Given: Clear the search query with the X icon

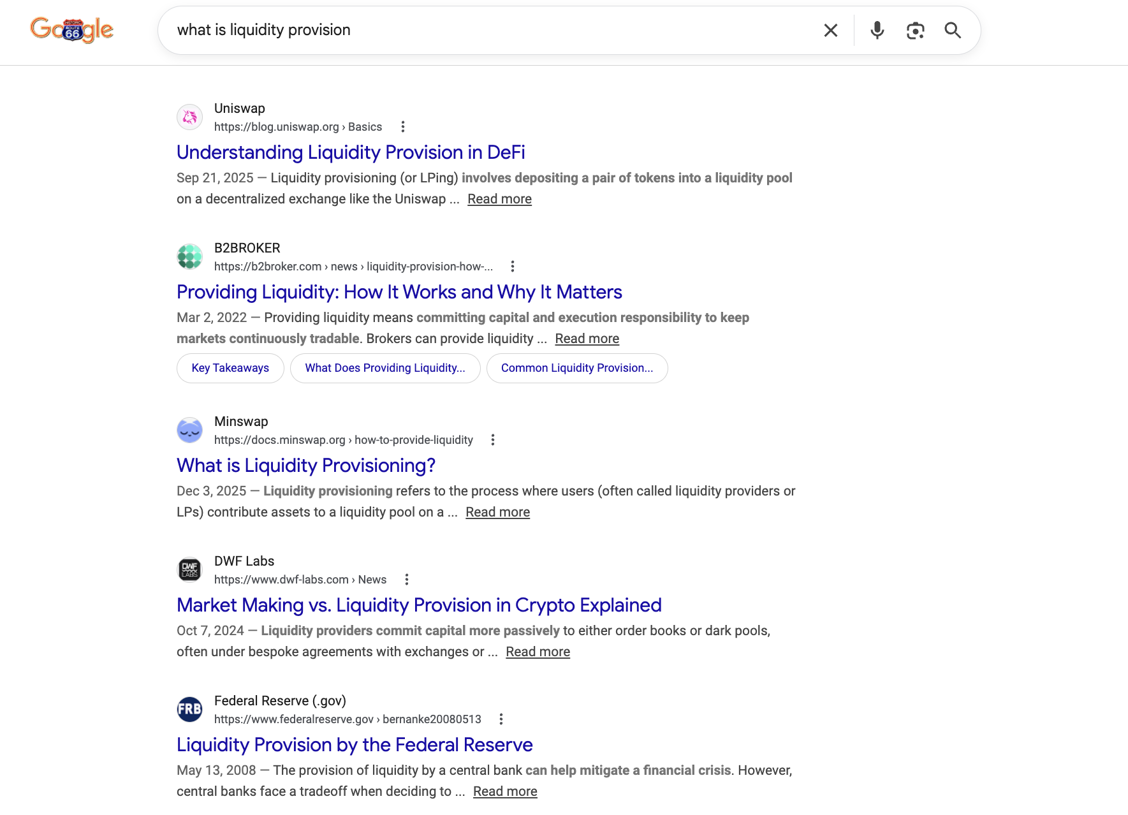Looking at the screenshot, I should coord(830,30).
